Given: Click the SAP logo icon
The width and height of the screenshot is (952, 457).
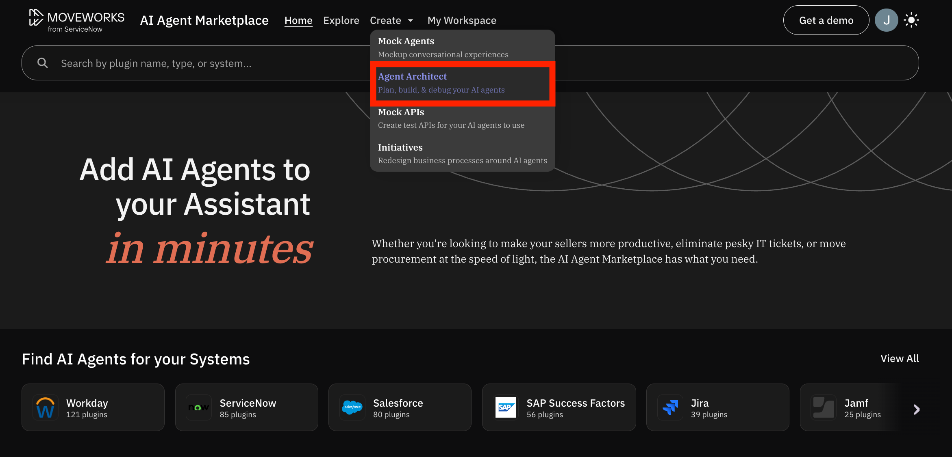Looking at the screenshot, I should [x=506, y=407].
